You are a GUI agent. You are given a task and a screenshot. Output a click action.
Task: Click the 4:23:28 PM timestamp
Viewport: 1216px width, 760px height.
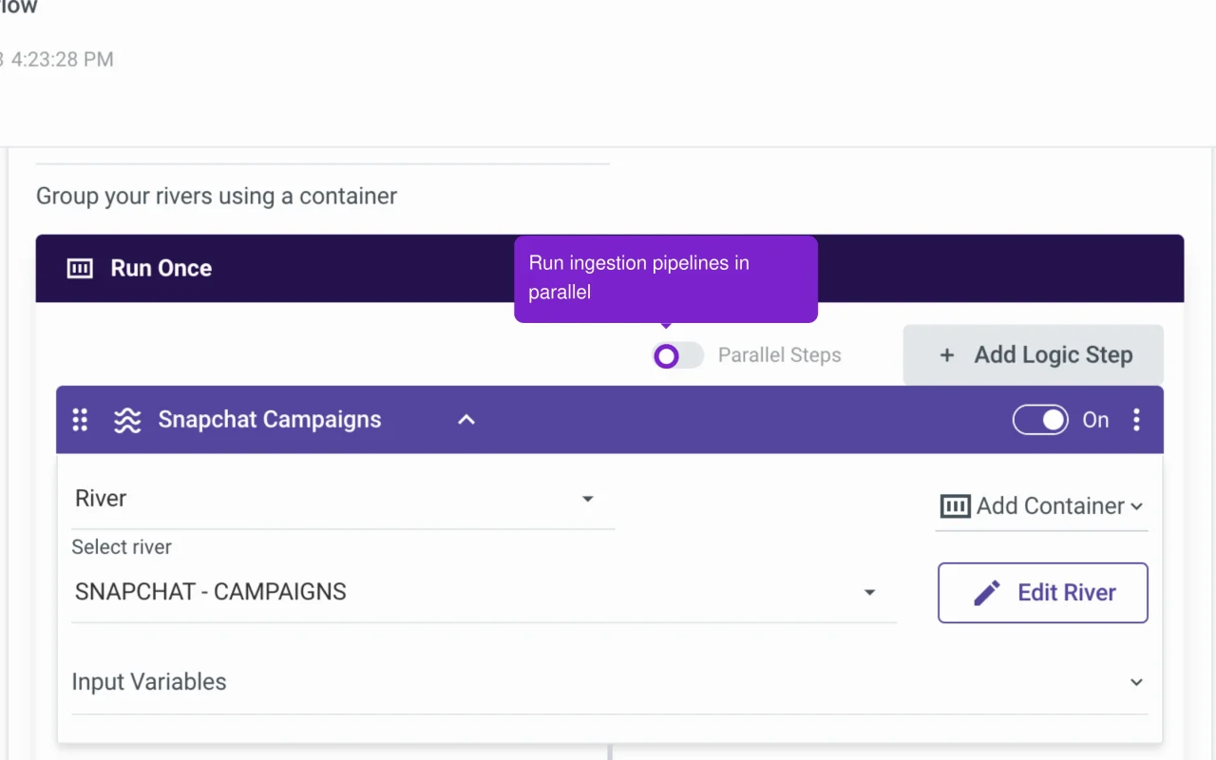click(63, 59)
